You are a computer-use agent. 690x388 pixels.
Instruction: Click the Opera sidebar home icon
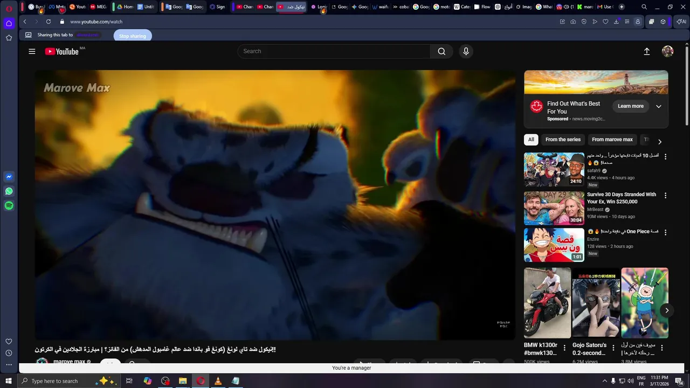click(x=9, y=23)
